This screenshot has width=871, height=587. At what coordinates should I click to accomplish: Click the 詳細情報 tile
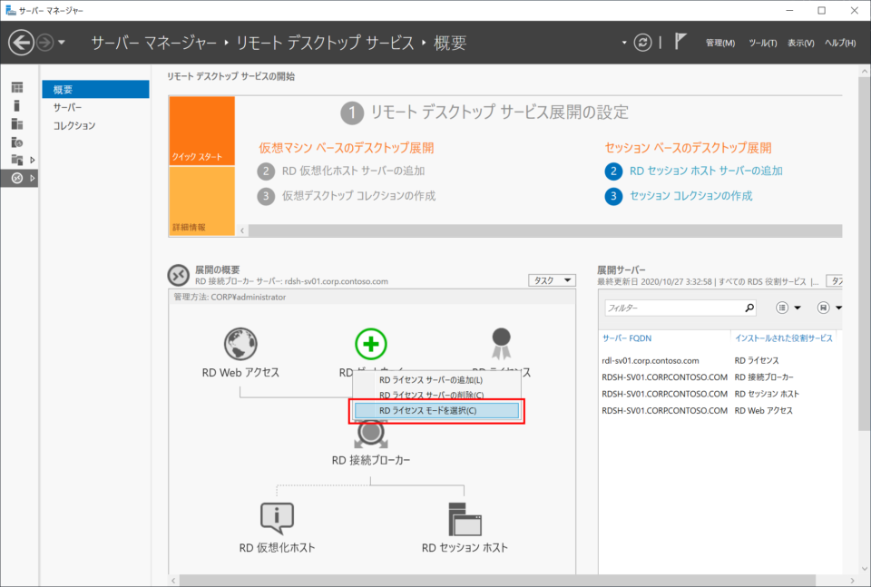tap(201, 201)
